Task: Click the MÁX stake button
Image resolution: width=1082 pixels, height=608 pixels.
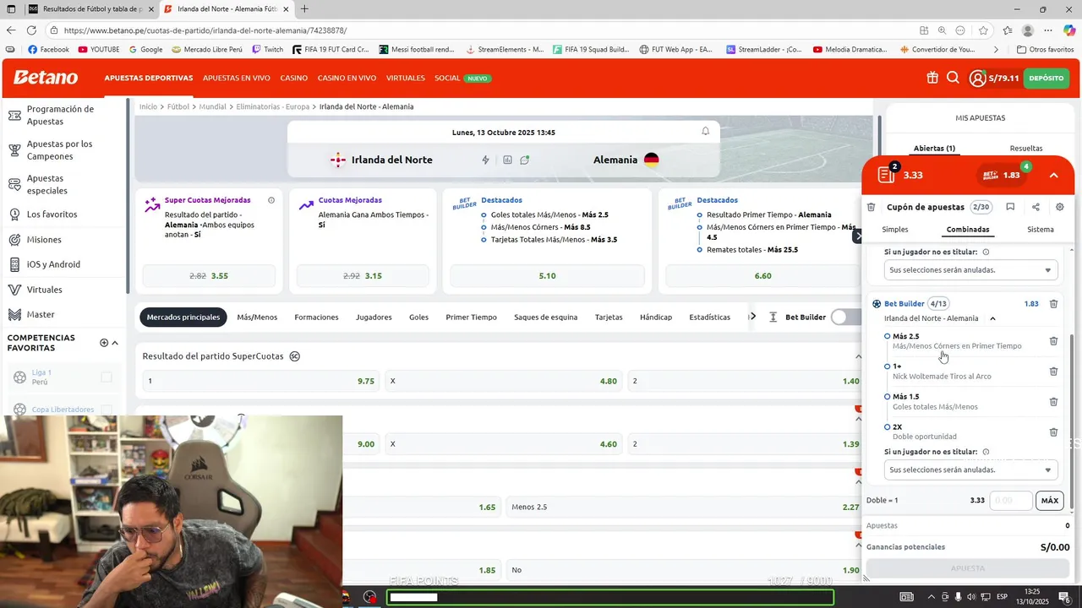Action: pos(1049,501)
